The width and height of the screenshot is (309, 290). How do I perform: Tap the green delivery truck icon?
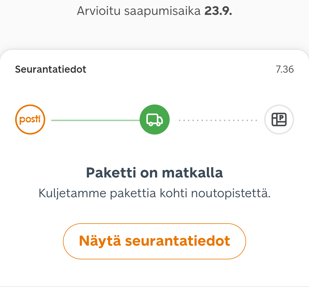155,119
